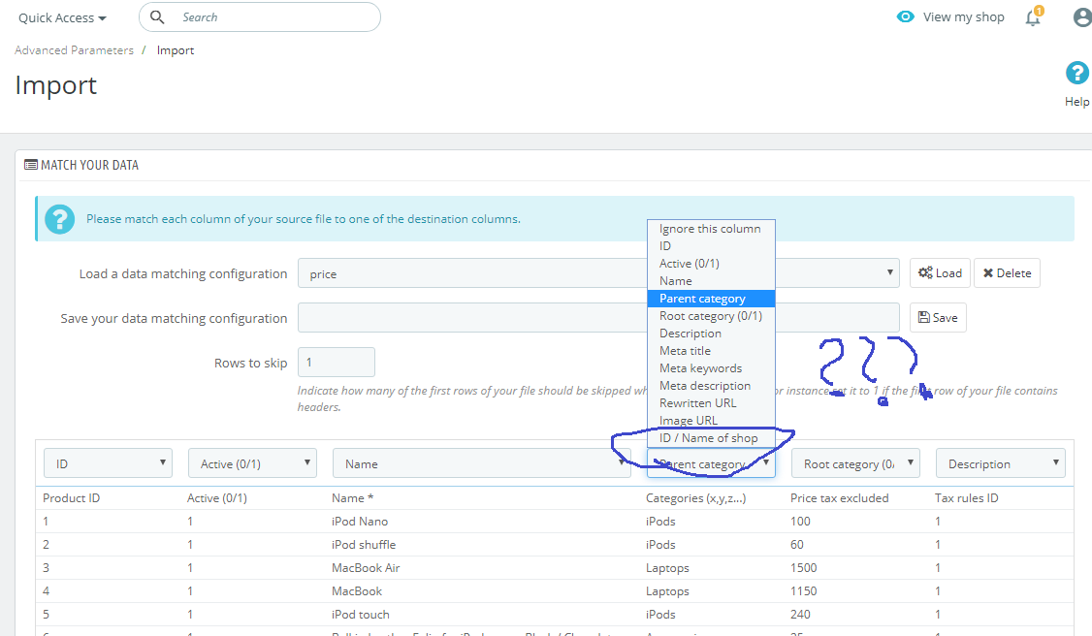Click the iPod touch name cell
Image resolution: width=1092 pixels, height=636 pixels.
360,615
